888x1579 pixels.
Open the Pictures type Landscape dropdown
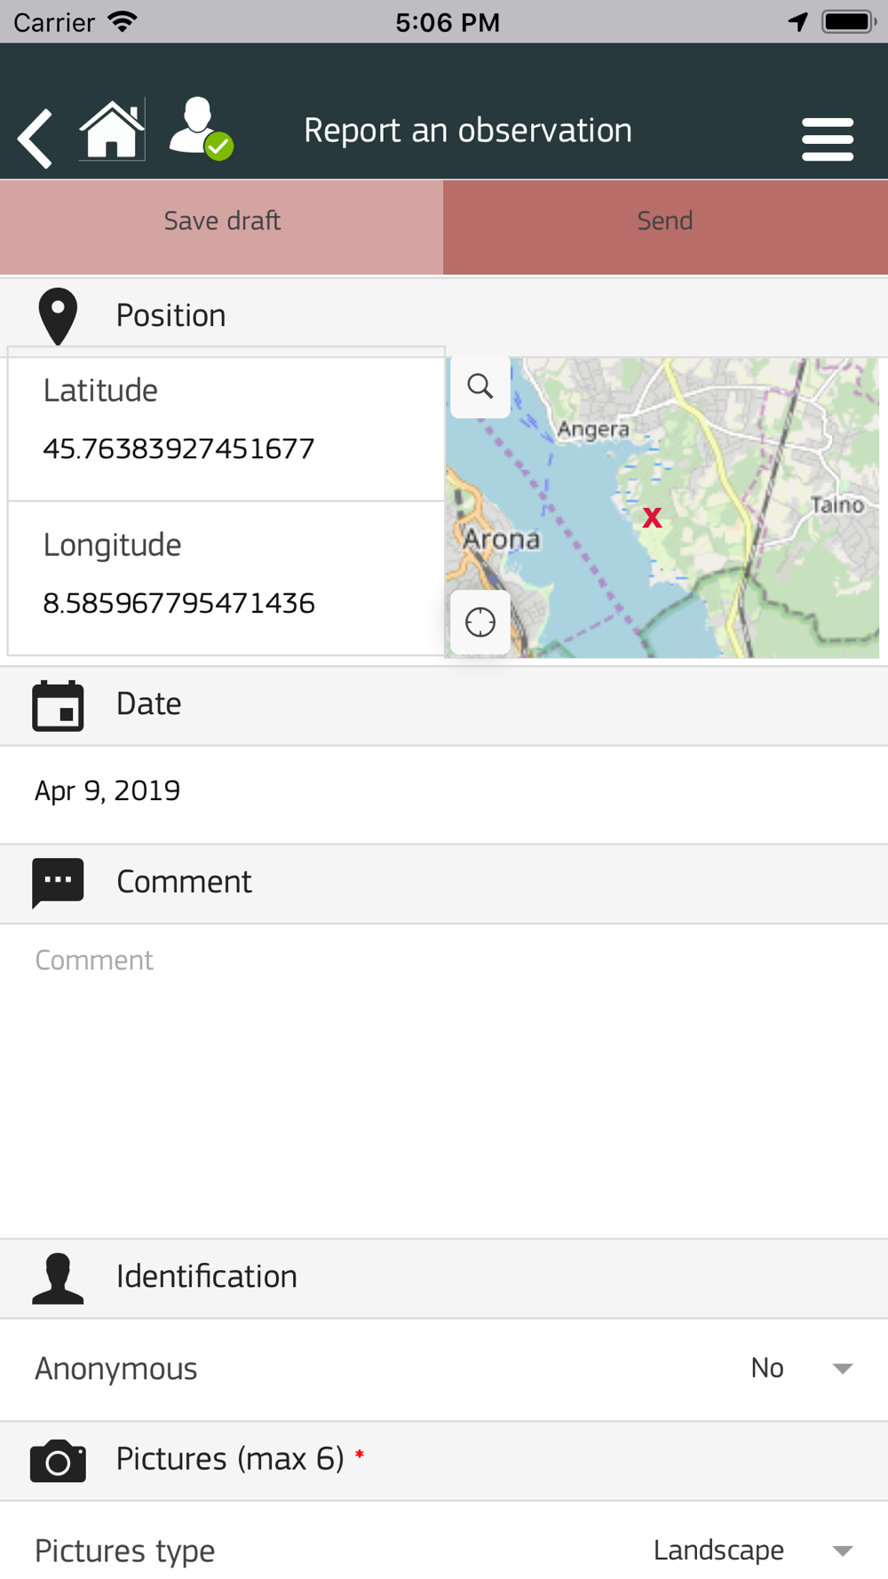[753, 1551]
